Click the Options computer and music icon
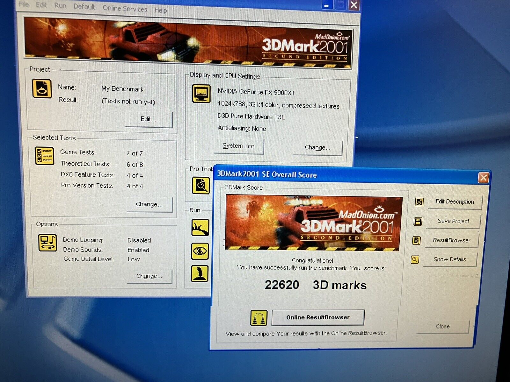The width and height of the screenshot is (510, 382). pos(47,243)
